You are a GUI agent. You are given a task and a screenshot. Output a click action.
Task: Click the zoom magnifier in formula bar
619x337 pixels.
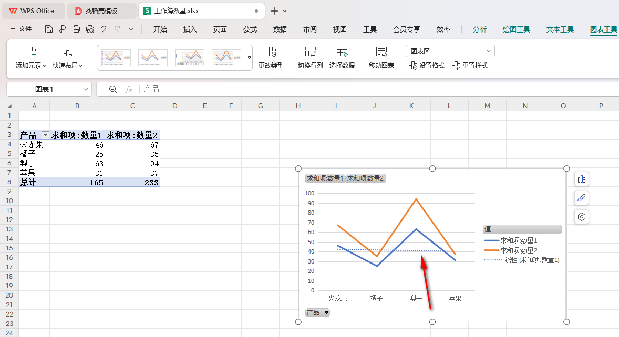(112, 89)
